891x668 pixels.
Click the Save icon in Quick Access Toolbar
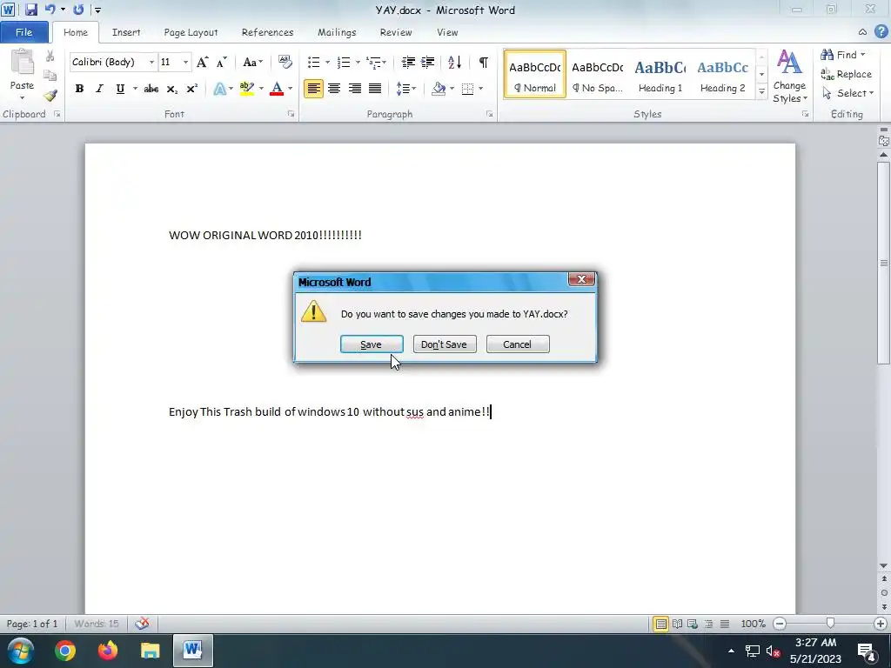(x=30, y=10)
